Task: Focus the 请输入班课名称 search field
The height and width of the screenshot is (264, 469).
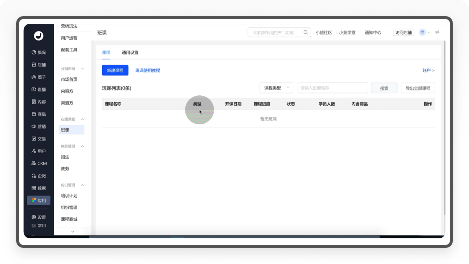Action: pyautogui.click(x=333, y=88)
